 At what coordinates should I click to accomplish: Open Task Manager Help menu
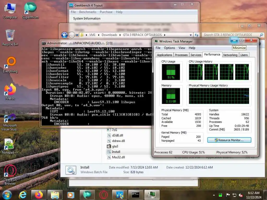pos(192,48)
